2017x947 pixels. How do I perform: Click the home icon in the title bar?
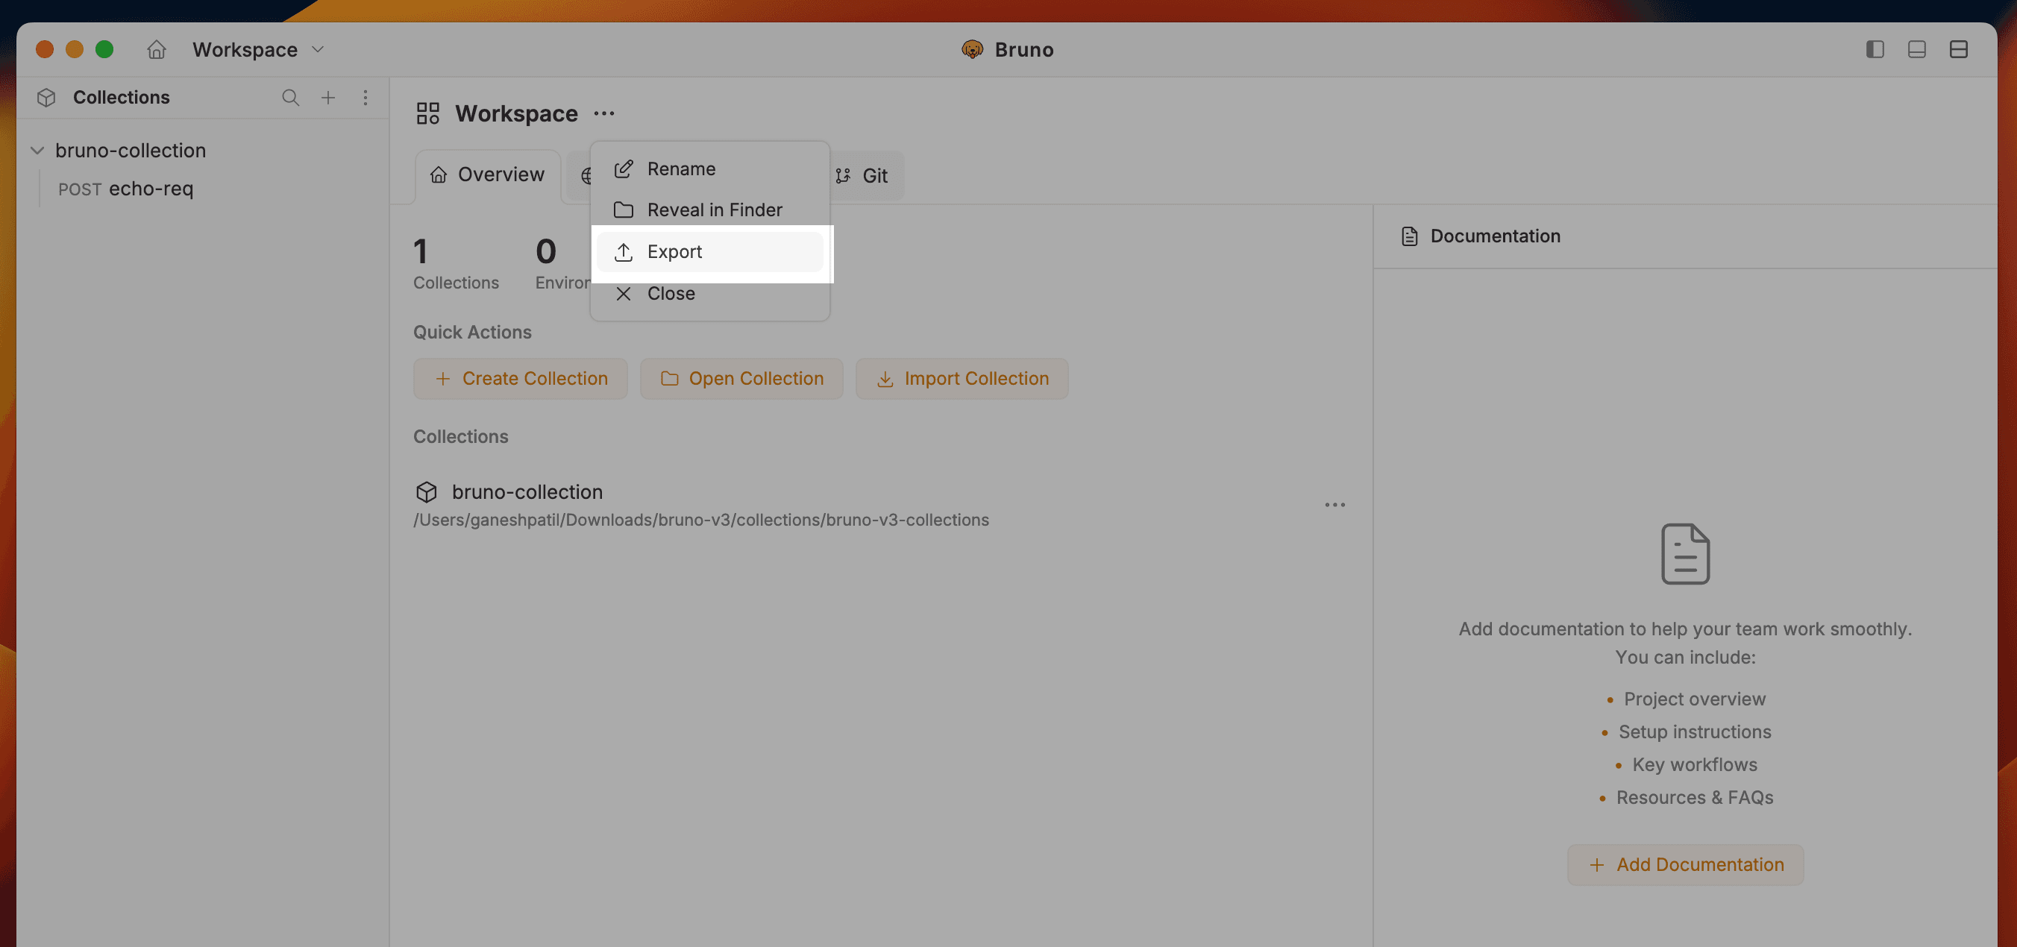coord(155,48)
